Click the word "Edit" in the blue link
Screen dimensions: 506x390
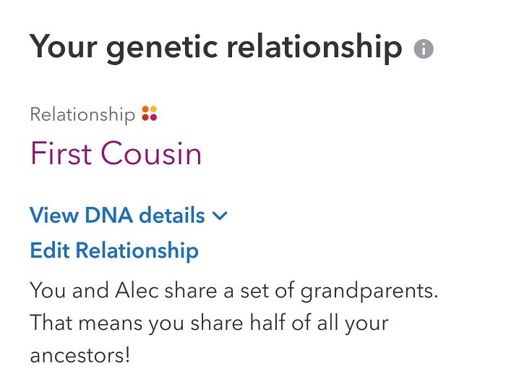click(x=50, y=250)
